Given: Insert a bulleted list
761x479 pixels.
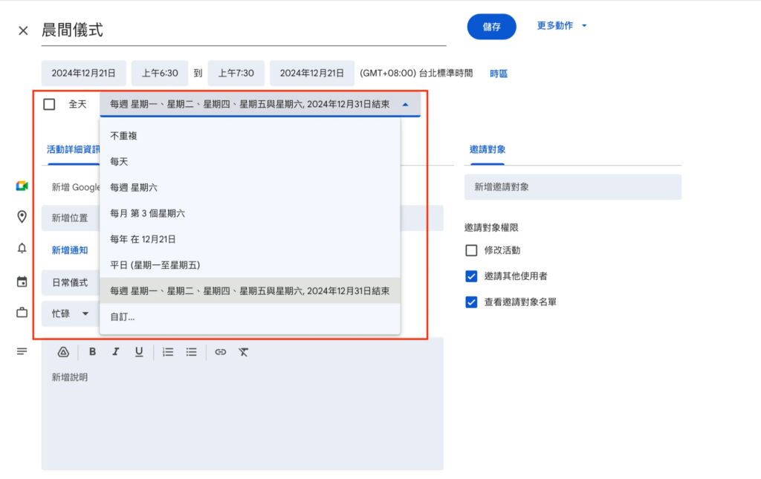Looking at the screenshot, I should pyautogui.click(x=191, y=352).
